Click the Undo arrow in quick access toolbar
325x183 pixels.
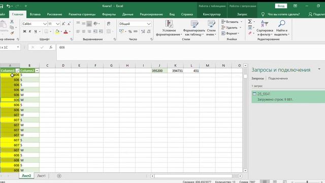click(x=8, y=6)
